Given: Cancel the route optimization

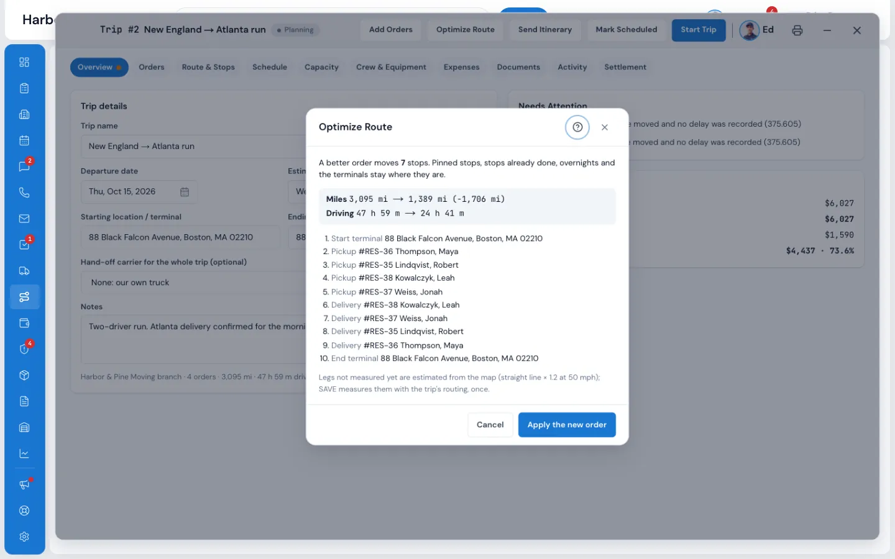Looking at the screenshot, I should click(490, 425).
